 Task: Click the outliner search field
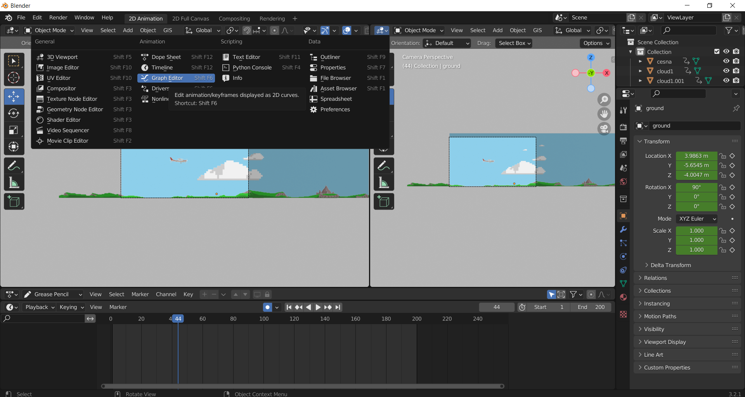point(689,30)
